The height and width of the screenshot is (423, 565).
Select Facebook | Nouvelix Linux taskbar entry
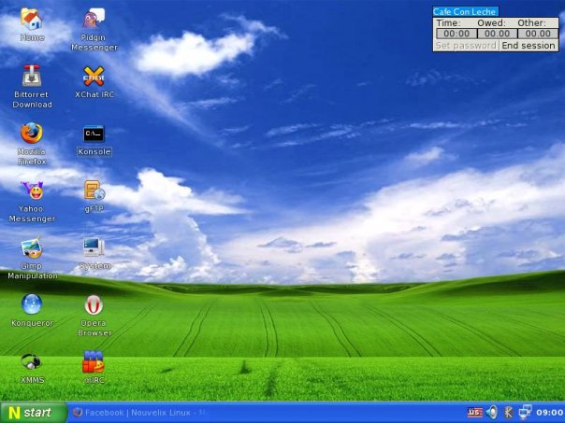click(140, 413)
